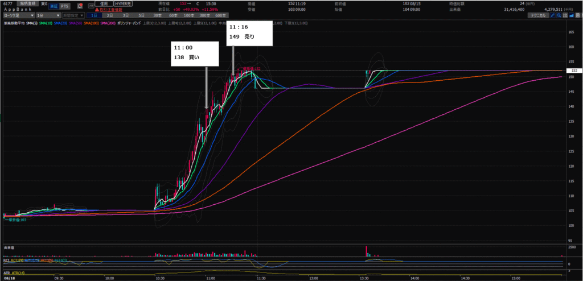This screenshot has width=583, height=281.
Task: Select the 30本 bars tab
Action: (x=158, y=15)
